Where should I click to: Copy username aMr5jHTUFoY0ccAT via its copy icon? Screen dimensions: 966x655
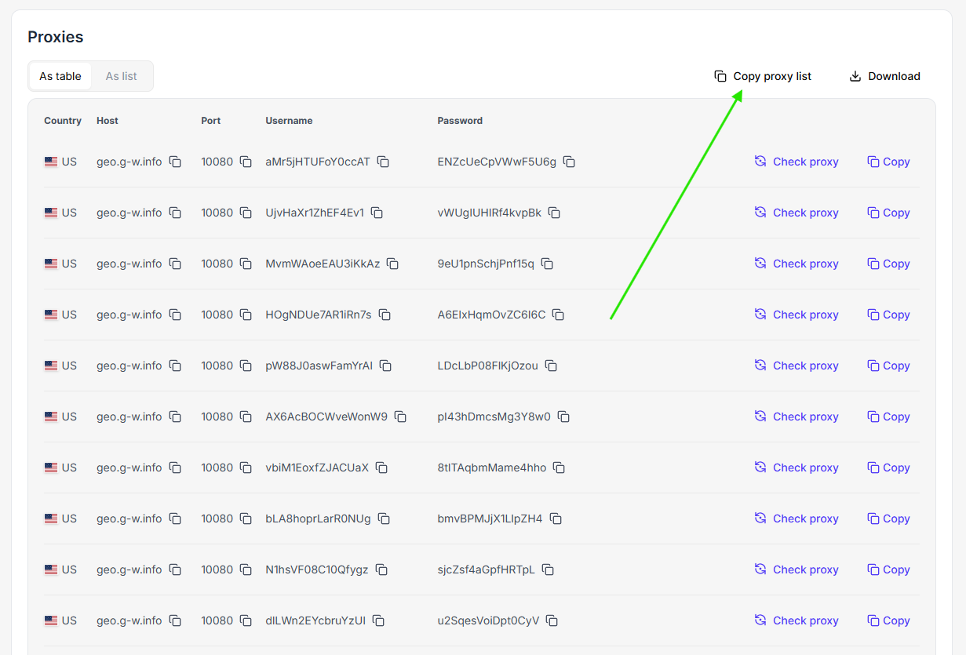click(x=383, y=162)
